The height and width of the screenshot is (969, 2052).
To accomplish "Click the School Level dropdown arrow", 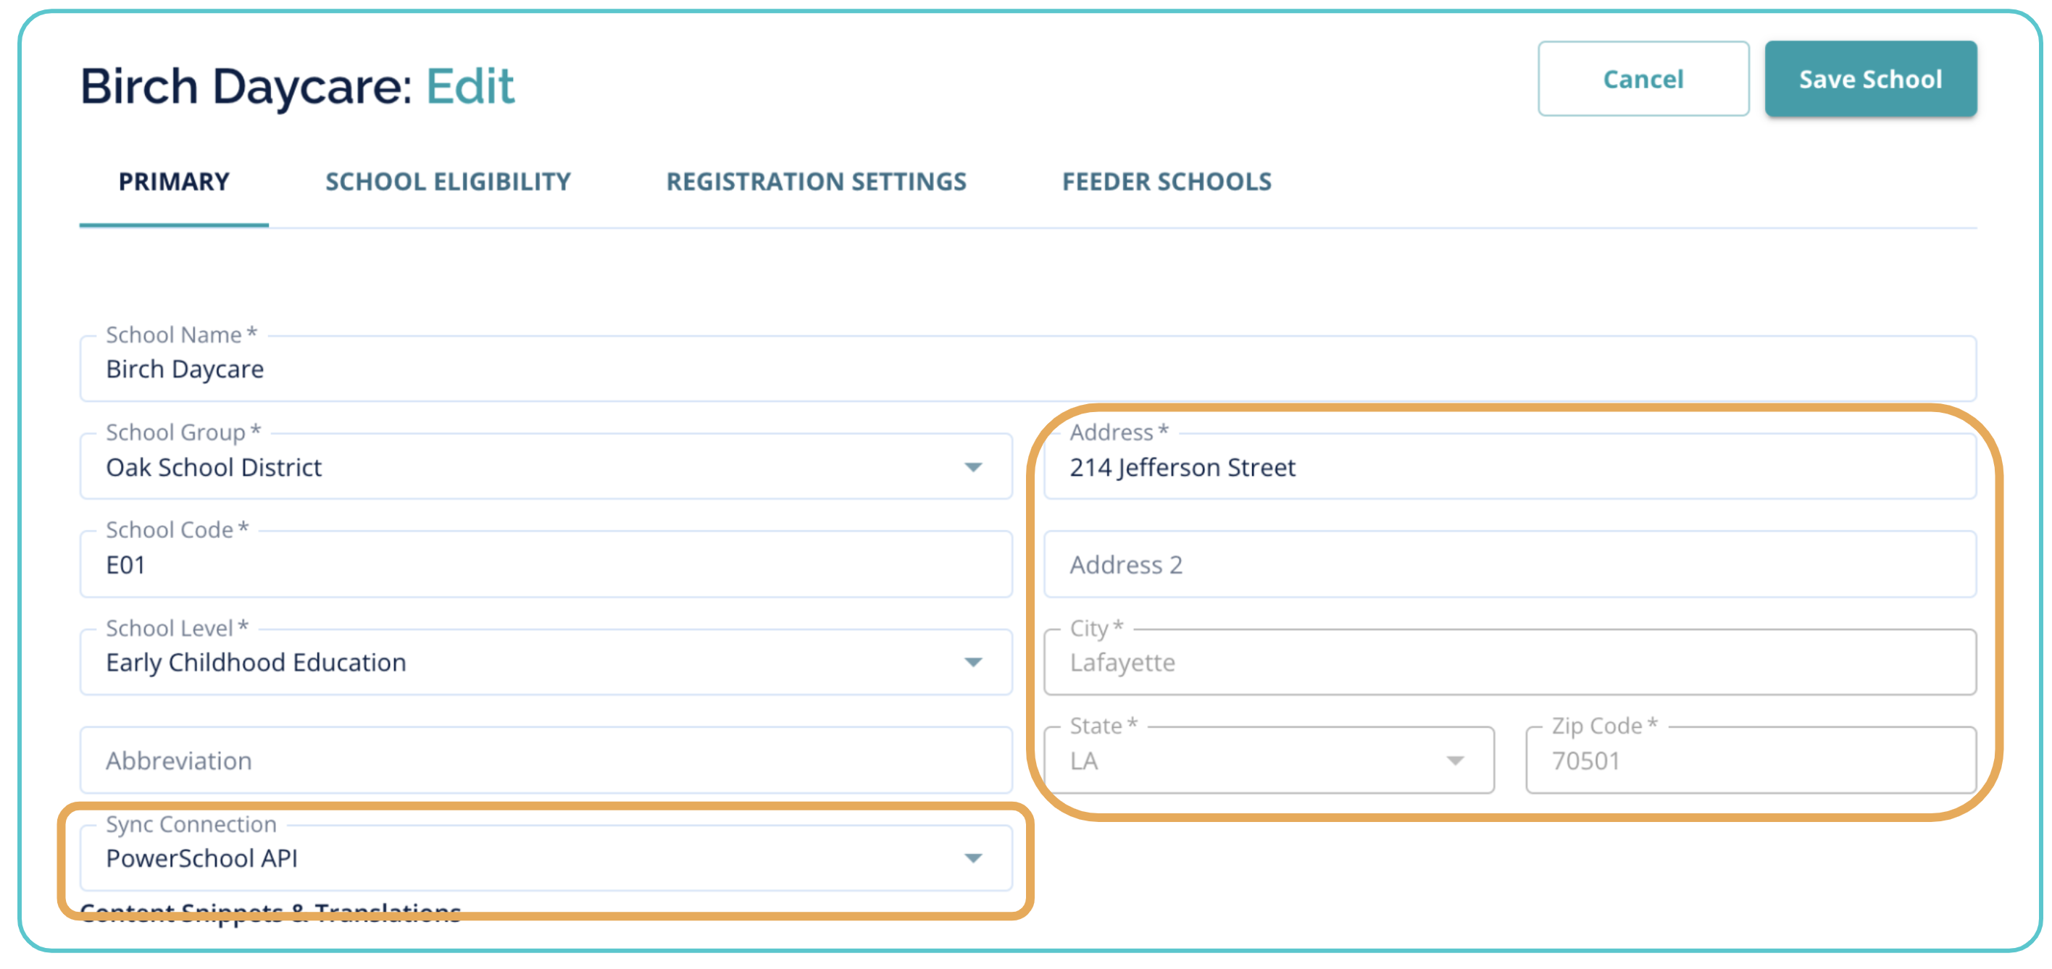I will click(x=972, y=663).
